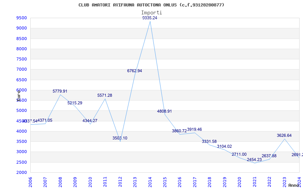This screenshot has width=303, height=189.
Task: Select the 2011 year axis label
Action: click(105, 182)
